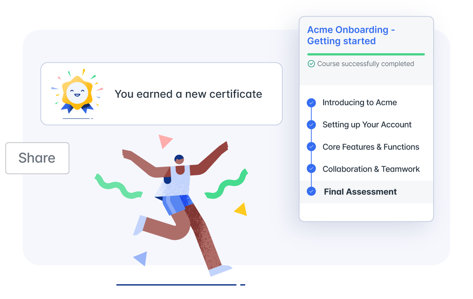The image size is (473, 299).
Task: Click the You earned a new certificate banner
Action: point(161,94)
